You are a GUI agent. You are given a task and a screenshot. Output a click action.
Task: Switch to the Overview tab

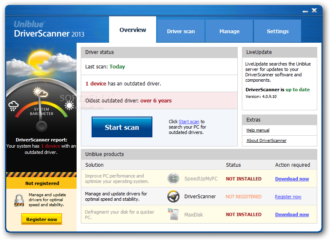coord(132,30)
